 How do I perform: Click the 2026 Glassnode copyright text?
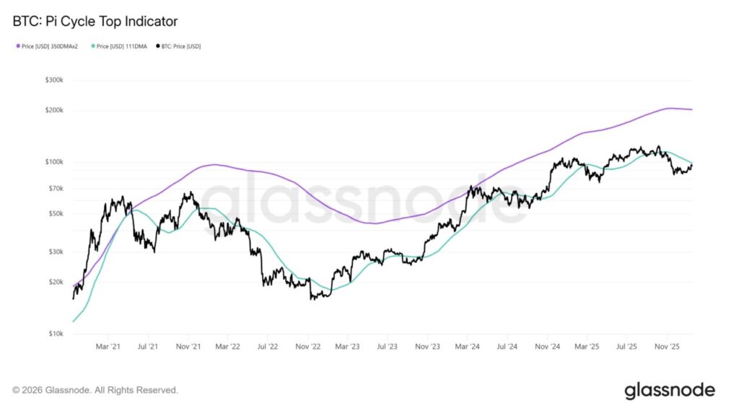(x=95, y=390)
